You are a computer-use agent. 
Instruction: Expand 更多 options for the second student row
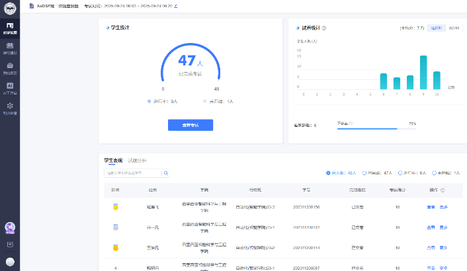[444, 227]
